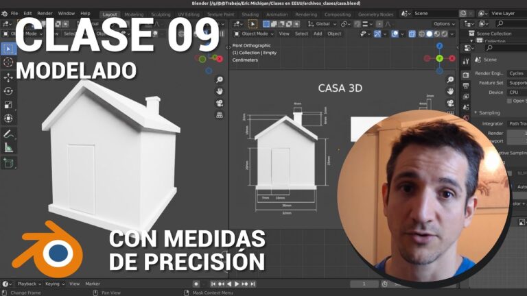Click pan hand in Front Orthographic viewport

[x=450, y=91]
